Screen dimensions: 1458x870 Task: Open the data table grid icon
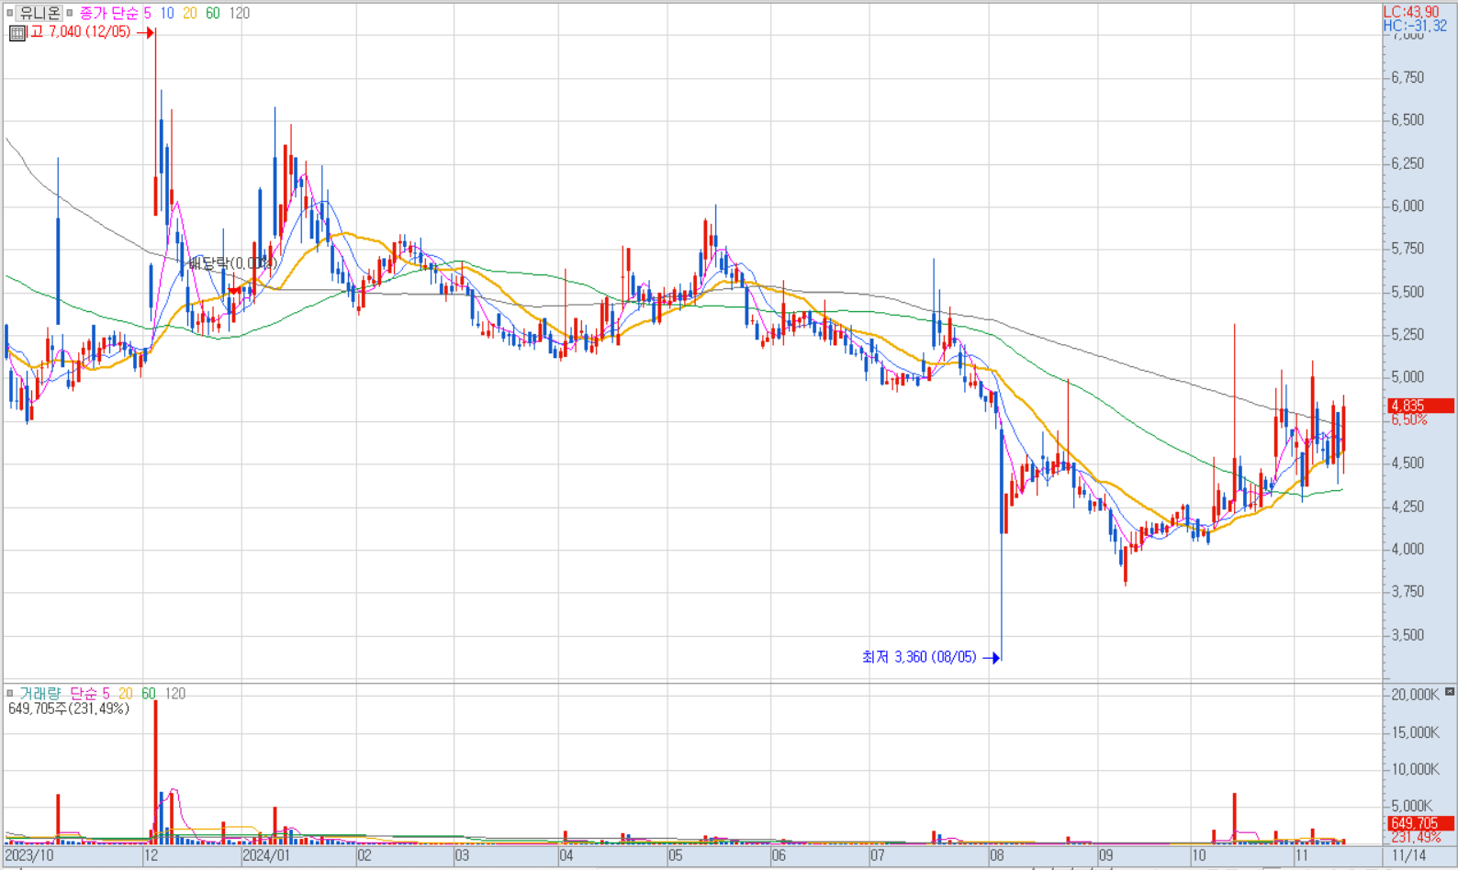17,32
